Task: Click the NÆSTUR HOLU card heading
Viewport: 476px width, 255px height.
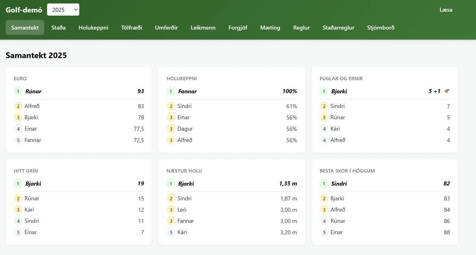Action: (x=184, y=171)
